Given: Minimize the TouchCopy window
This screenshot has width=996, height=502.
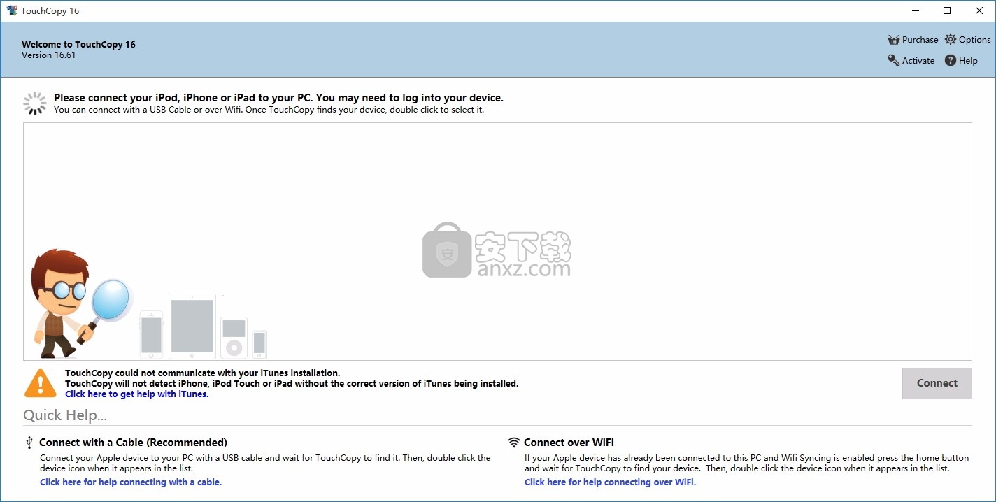Looking at the screenshot, I should coord(916,10).
